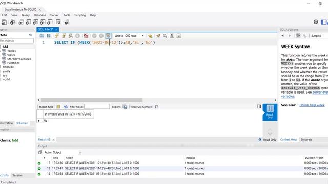328x184 pixels.
Task: Toggle Wrap Cell Content icon
Action: pos(156,107)
